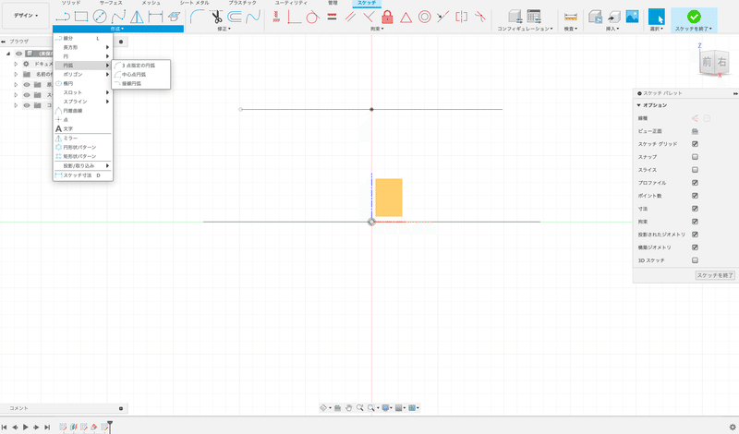The image size is (739, 434).
Task: Select the Trim scissors tool
Action: pyautogui.click(x=216, y=17)
